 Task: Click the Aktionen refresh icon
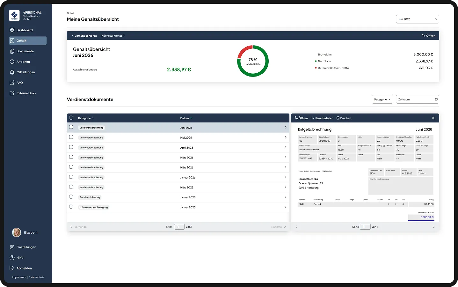tap(12, 62)
